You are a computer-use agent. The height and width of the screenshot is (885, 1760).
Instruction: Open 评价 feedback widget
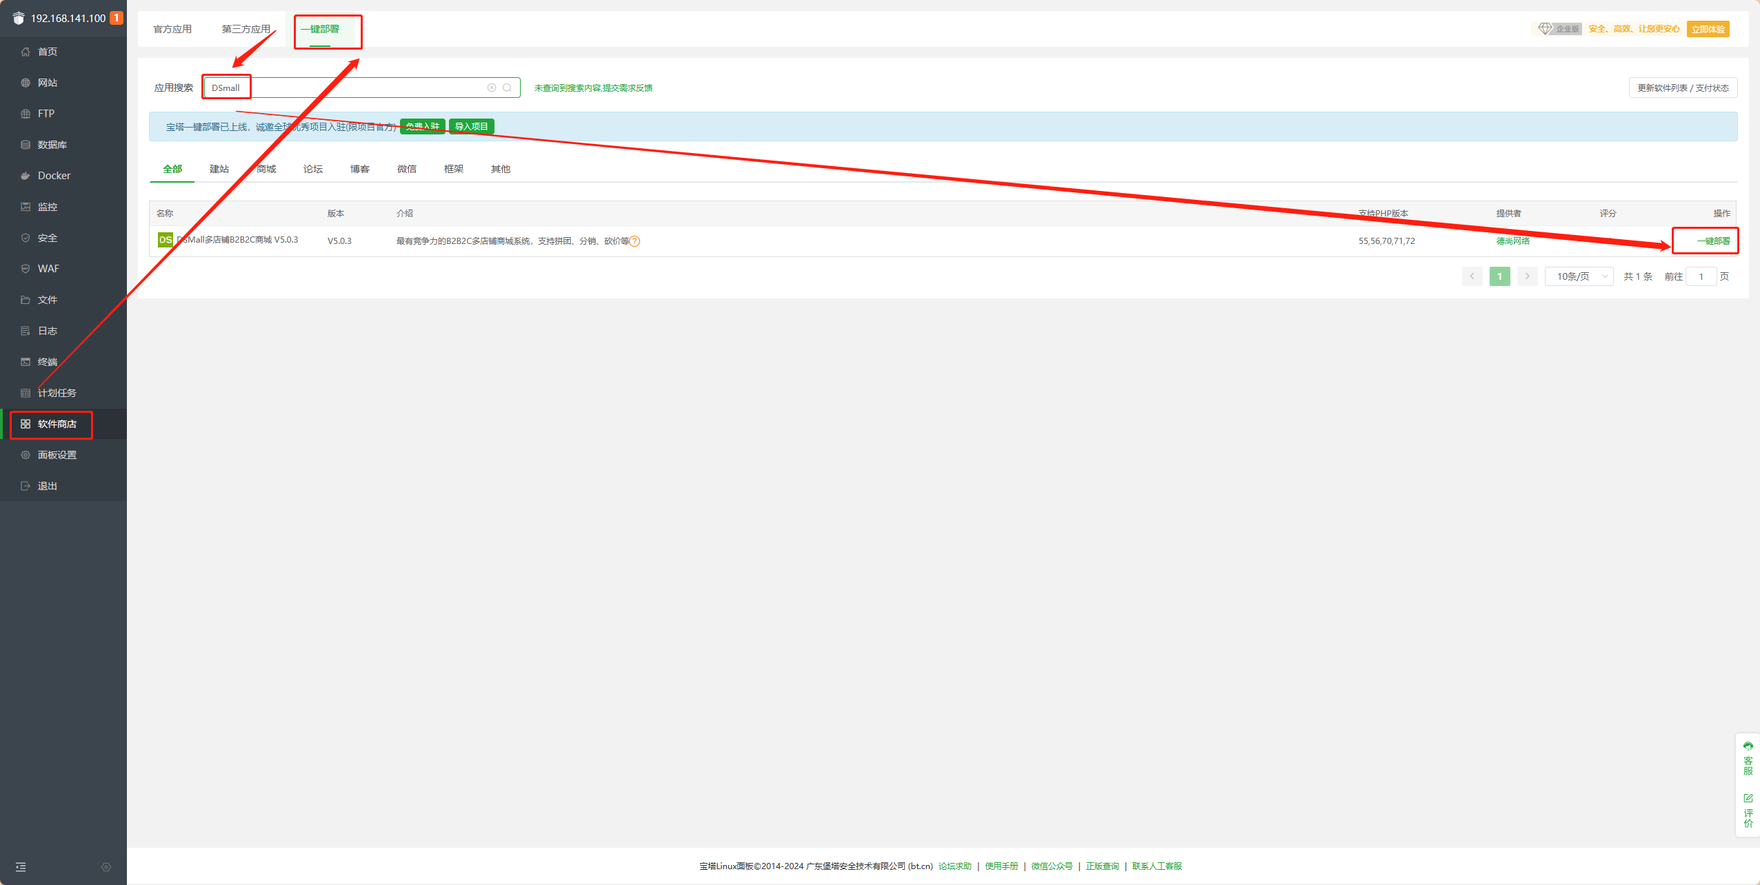(x=1748, y=811)
